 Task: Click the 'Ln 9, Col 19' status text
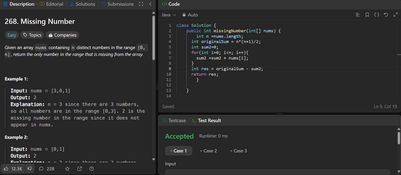pos(386,107)
